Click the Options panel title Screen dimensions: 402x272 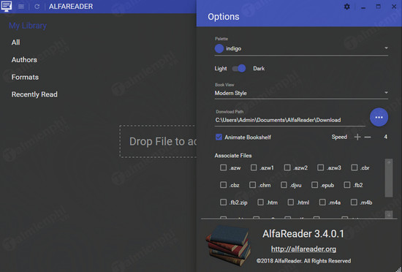click(224, 17)
